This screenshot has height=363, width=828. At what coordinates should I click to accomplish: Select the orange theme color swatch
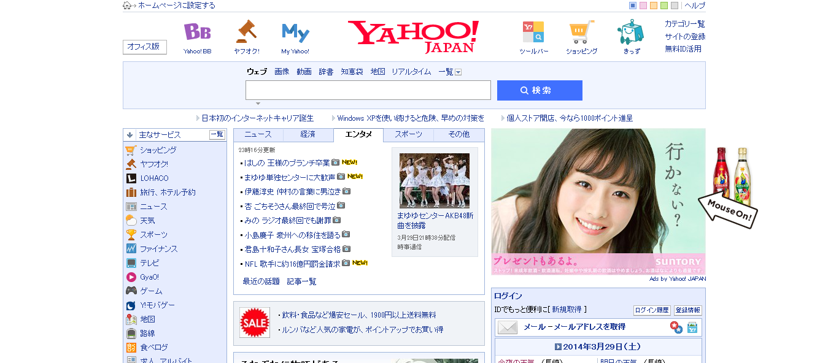pos(654,6)
